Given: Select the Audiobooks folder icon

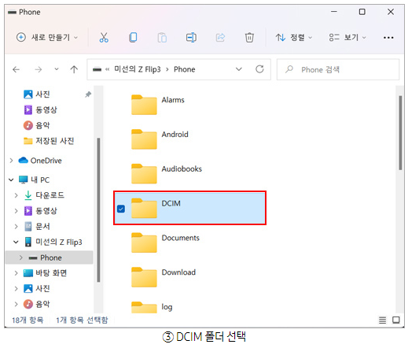Looking at the screenshot, I should [x=144, y=174].
